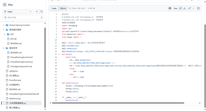Screen dimensions: 206x111
Task: Click the 驱动接口相关 folder icon
Action: point(7,30)
